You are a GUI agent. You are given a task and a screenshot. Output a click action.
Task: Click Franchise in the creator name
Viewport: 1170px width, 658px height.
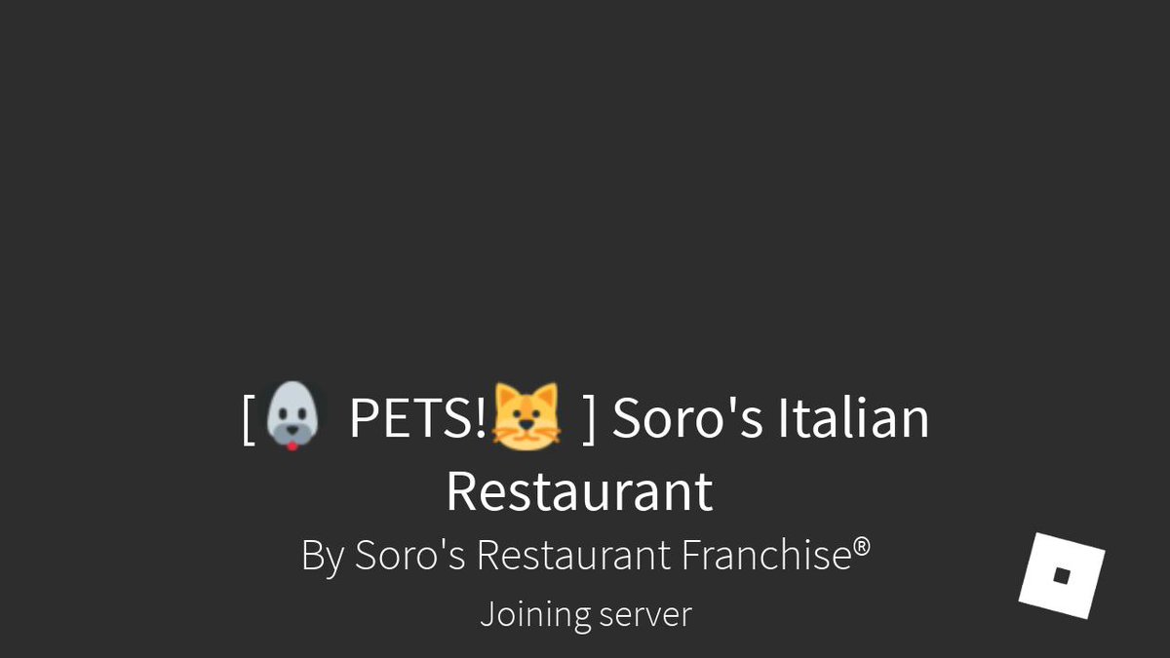tap(766, 556)
